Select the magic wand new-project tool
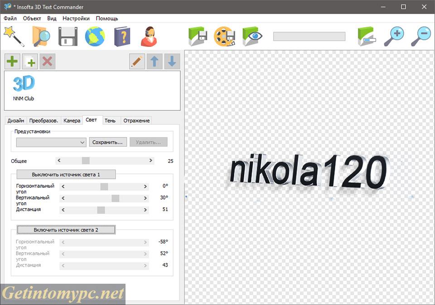The width and height of the screenshot is (435, 305). 12,35
